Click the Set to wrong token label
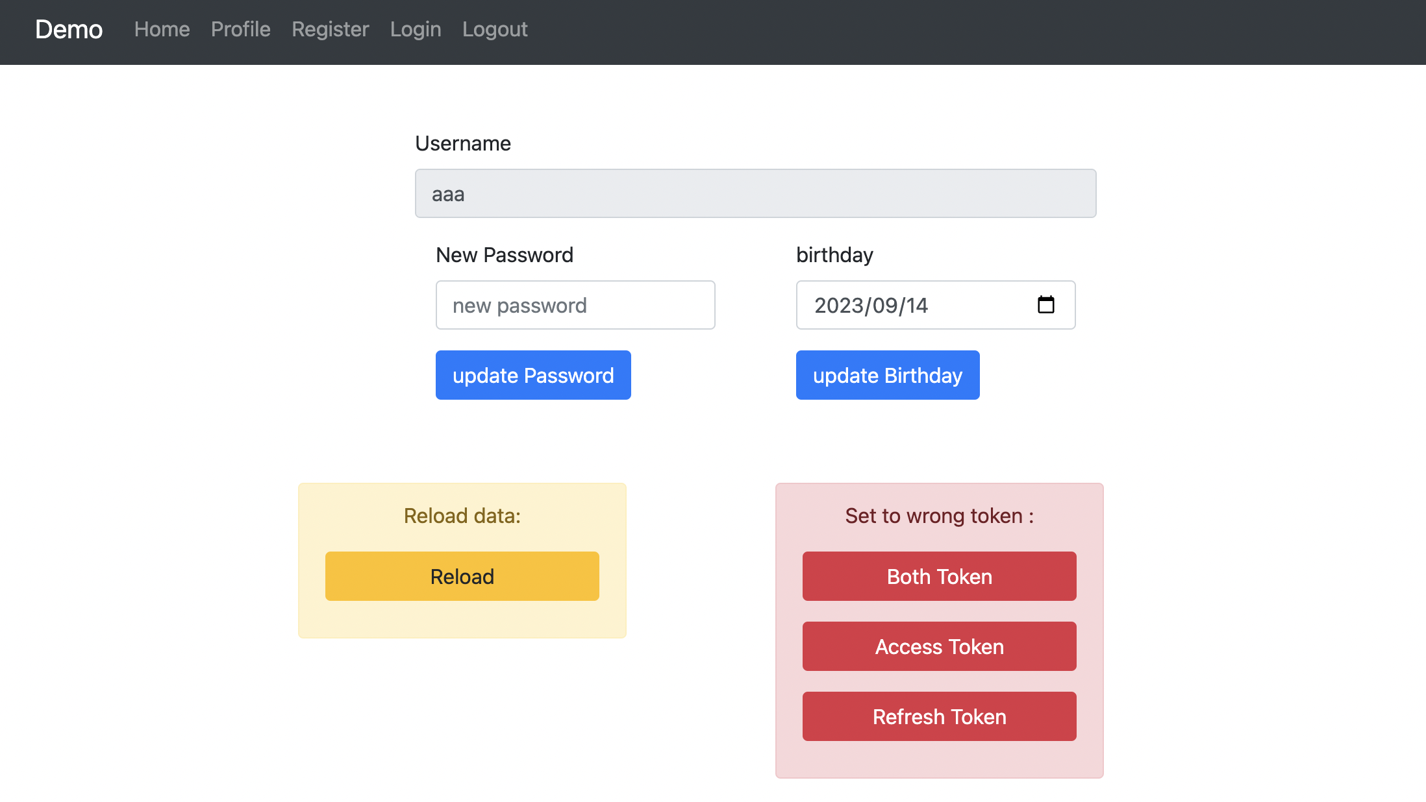The width and height of the screenshot is (1426, 802). (939, 516)
